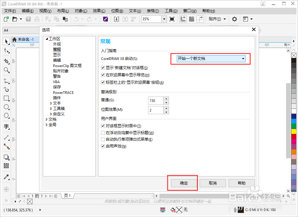
Task: Toggle the Show New Document dialog checkbox
Action: (x=103, y=68)
